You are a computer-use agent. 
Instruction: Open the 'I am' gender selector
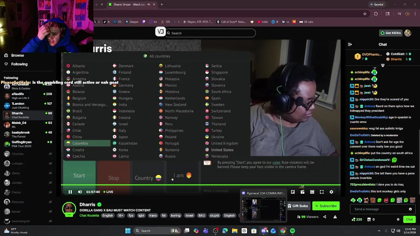pos(182,175)
